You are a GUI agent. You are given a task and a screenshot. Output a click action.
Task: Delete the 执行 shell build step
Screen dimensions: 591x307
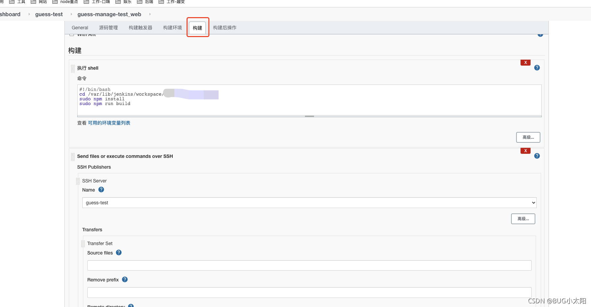(526, 63)
